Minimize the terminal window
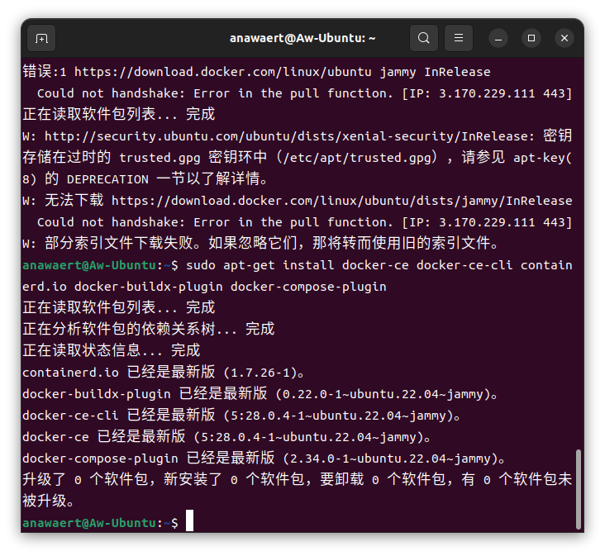 pyautogui.click(x=498, y=38)
